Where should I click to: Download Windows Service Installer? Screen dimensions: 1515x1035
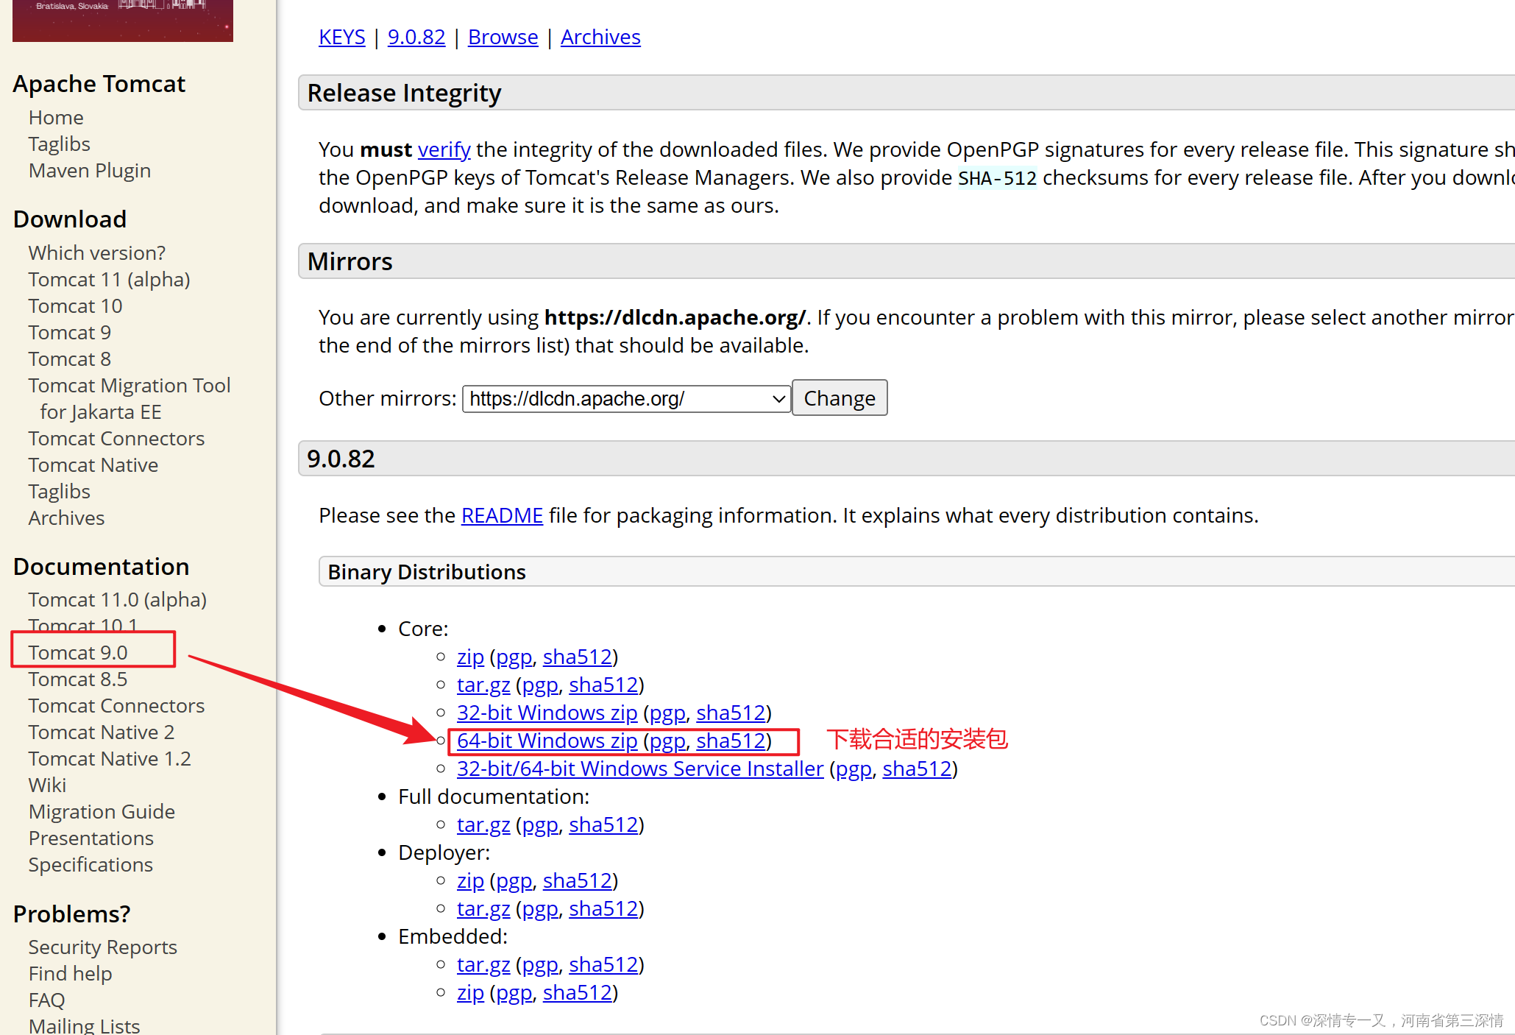639,769
